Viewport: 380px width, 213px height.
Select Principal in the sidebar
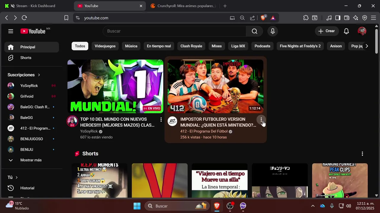(31, 47)
